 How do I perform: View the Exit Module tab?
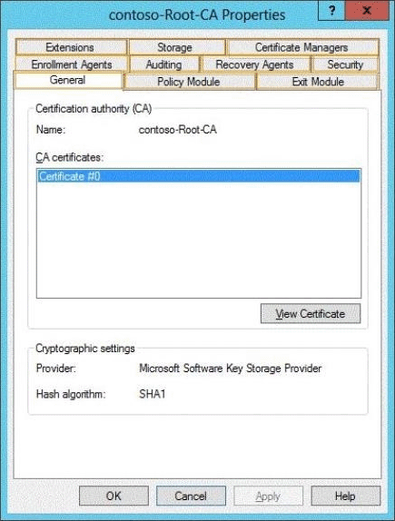pos(318,82)
